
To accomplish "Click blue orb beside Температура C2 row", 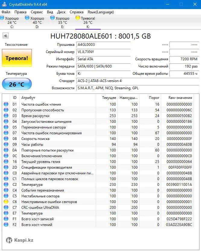I will point(6,185).
